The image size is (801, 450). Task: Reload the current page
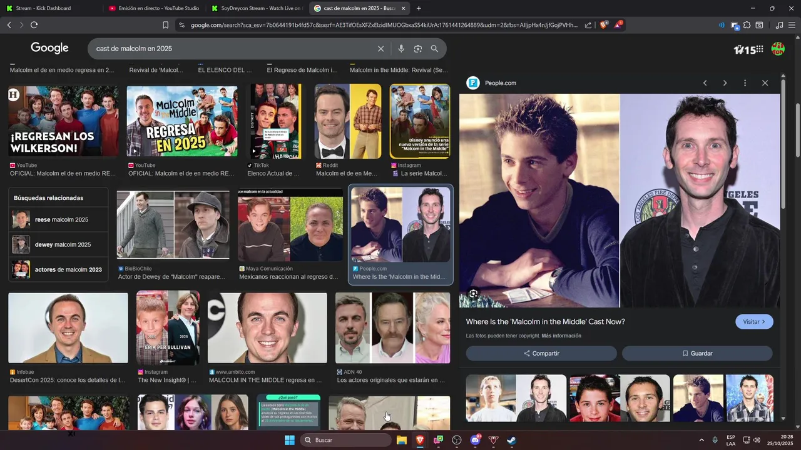[x=34, y=25]
